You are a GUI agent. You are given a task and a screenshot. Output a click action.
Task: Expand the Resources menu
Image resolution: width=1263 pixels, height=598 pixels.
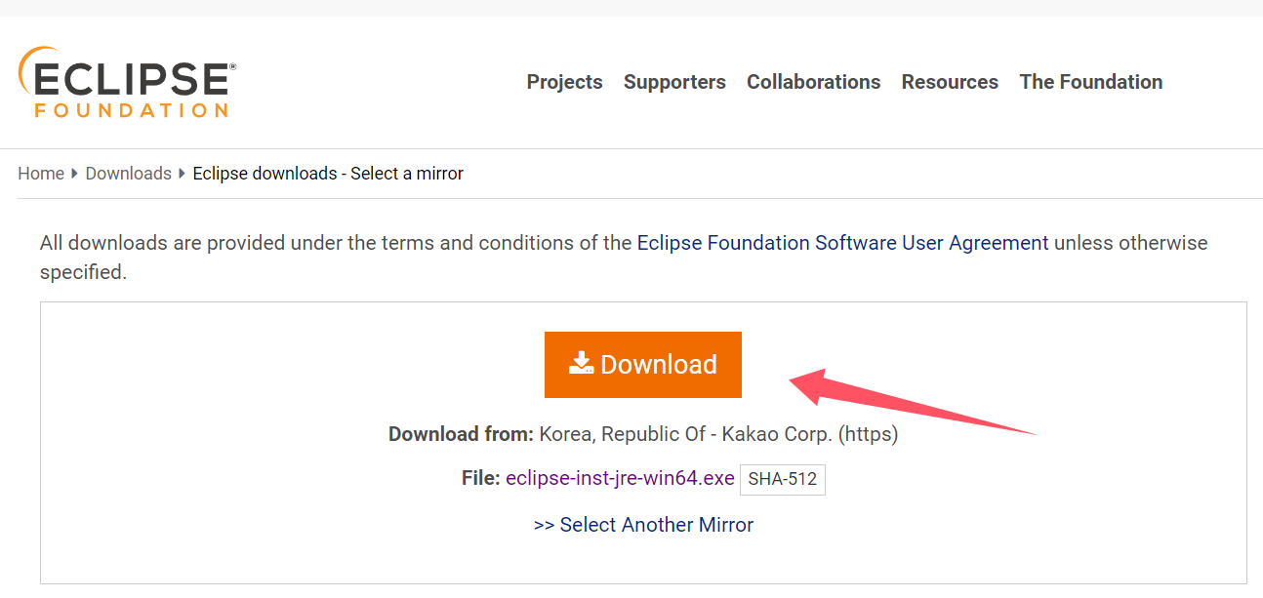tap(950, 82)
